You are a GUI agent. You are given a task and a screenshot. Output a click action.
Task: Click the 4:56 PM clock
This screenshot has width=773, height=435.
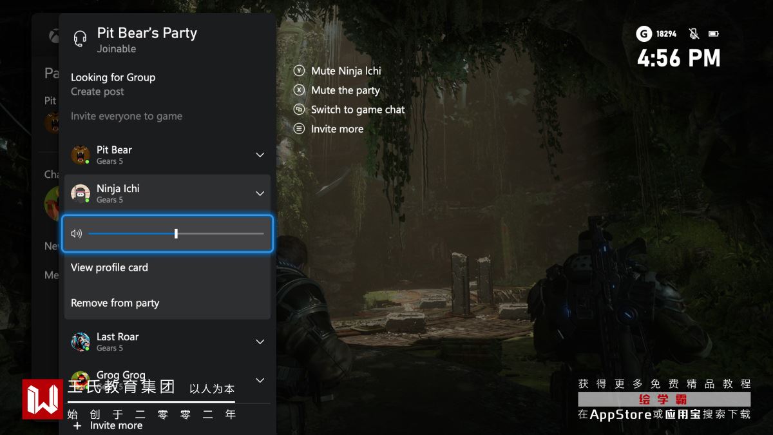679,59
